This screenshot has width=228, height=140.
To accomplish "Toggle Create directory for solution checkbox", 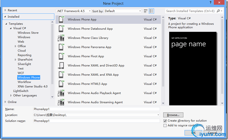I will pyautogui.click(x=165, y=121).
